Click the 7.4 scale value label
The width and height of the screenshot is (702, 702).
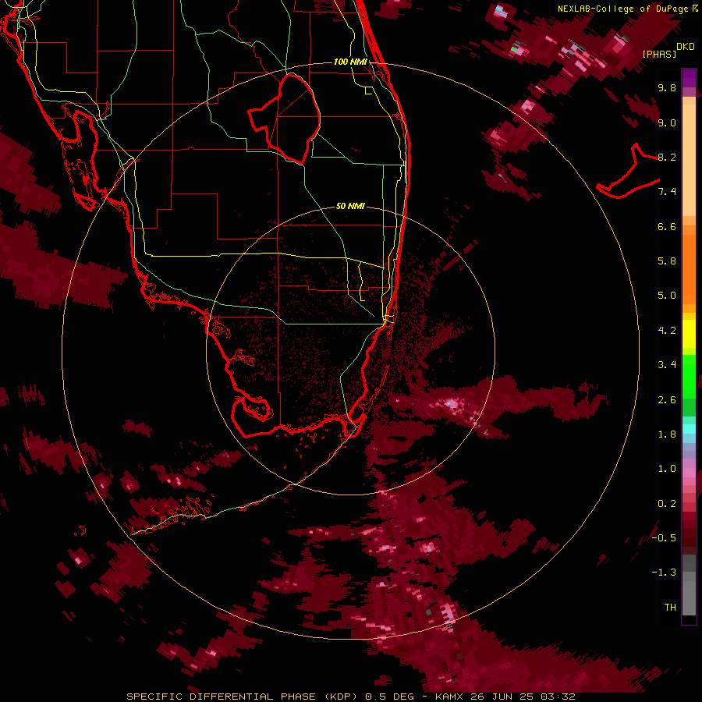click(x=667, y=192)
